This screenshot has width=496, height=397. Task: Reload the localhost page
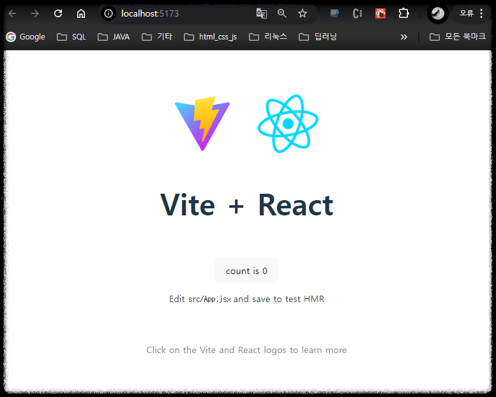(x=58, y=13)
